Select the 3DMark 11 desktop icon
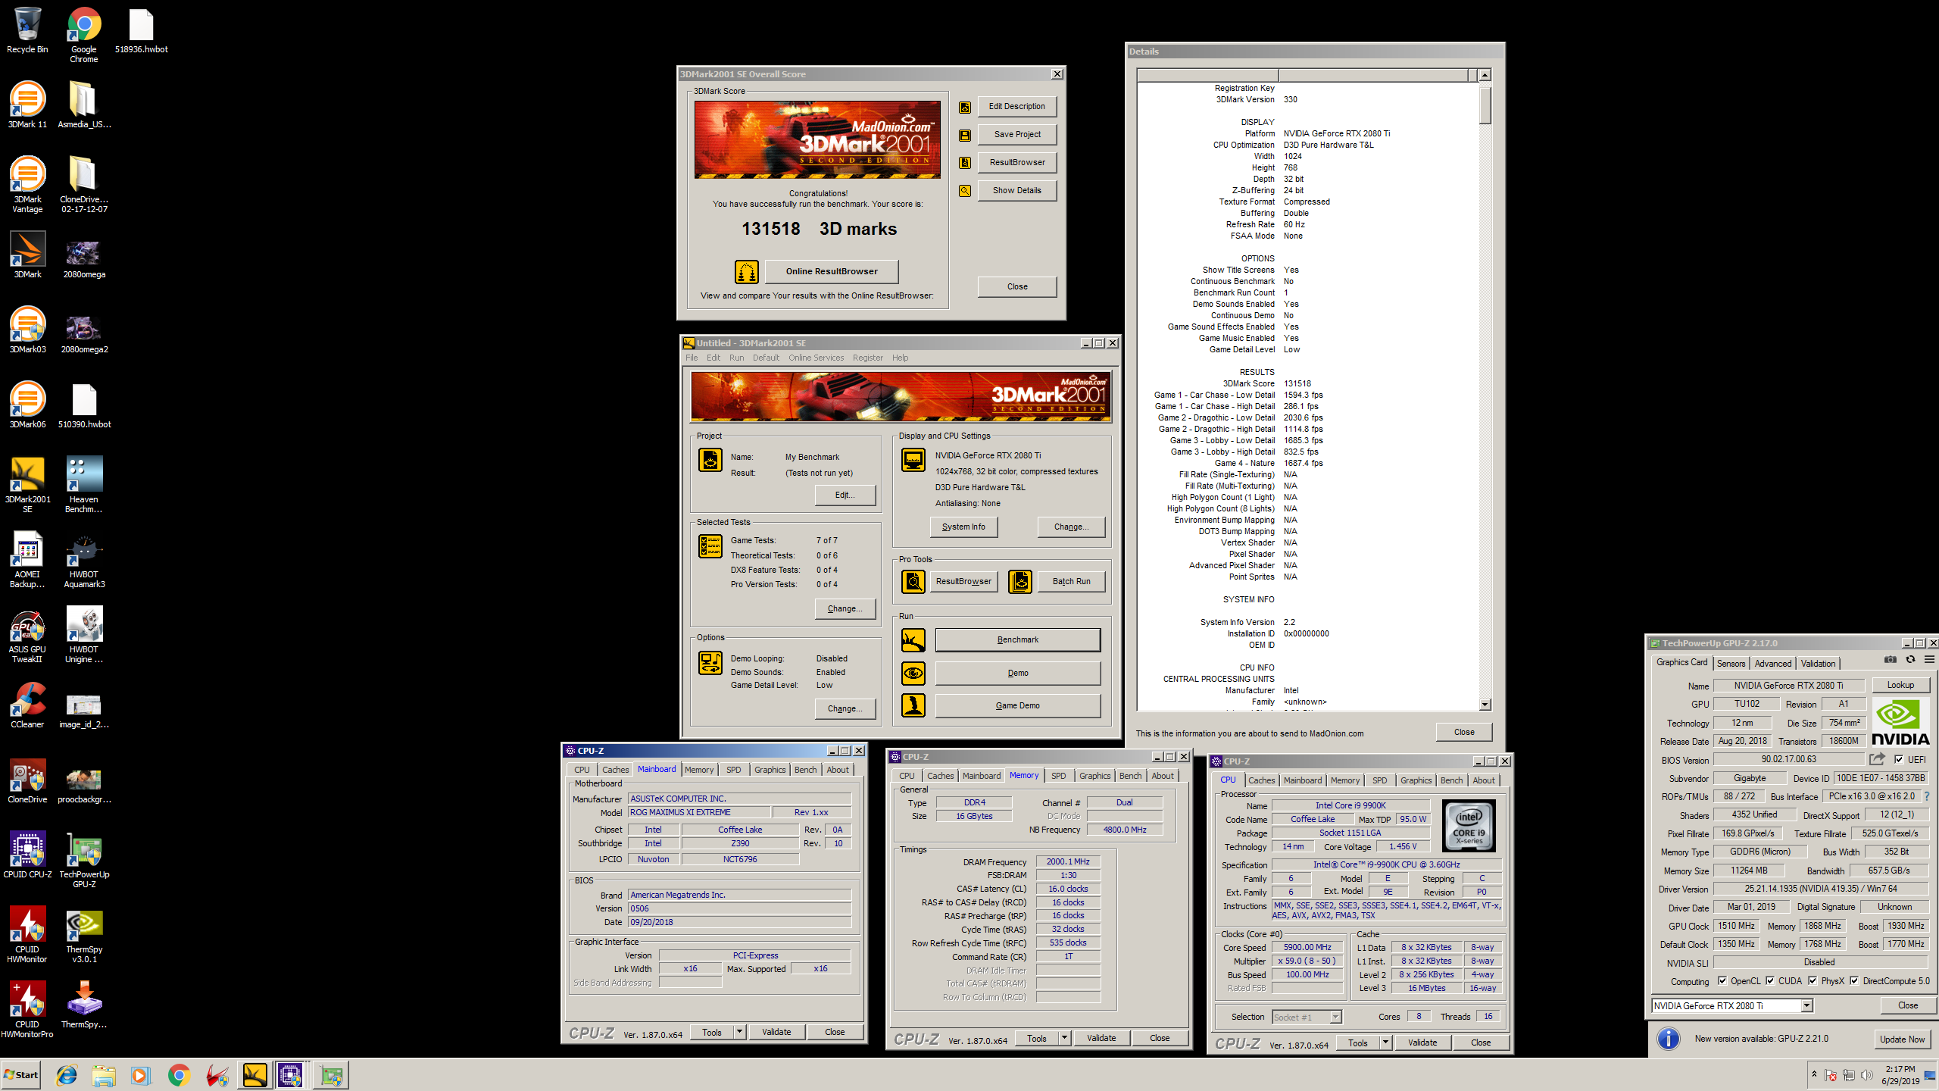This screenshot has height=1091, width=1939. (27, 105)
